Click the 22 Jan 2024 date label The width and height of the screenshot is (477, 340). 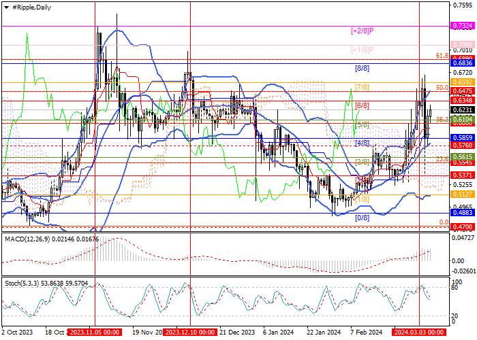point(324,332)
